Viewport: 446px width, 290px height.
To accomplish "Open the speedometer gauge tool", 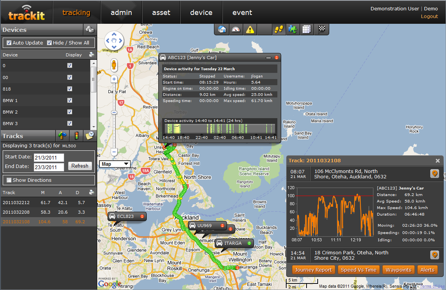I will 236,29.
